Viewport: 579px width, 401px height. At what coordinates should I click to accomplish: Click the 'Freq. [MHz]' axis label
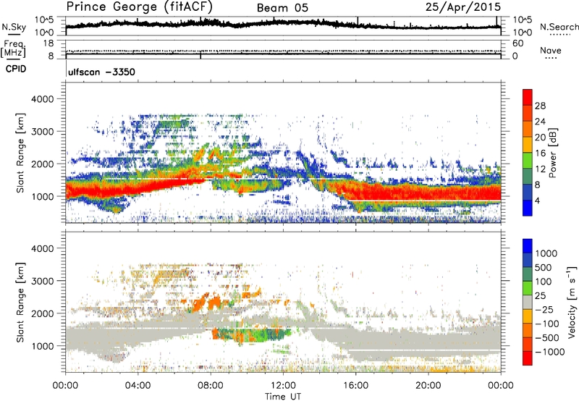14,49
